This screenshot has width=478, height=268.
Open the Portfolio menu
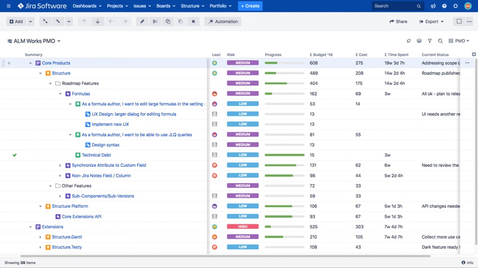[x=221, y=6]
